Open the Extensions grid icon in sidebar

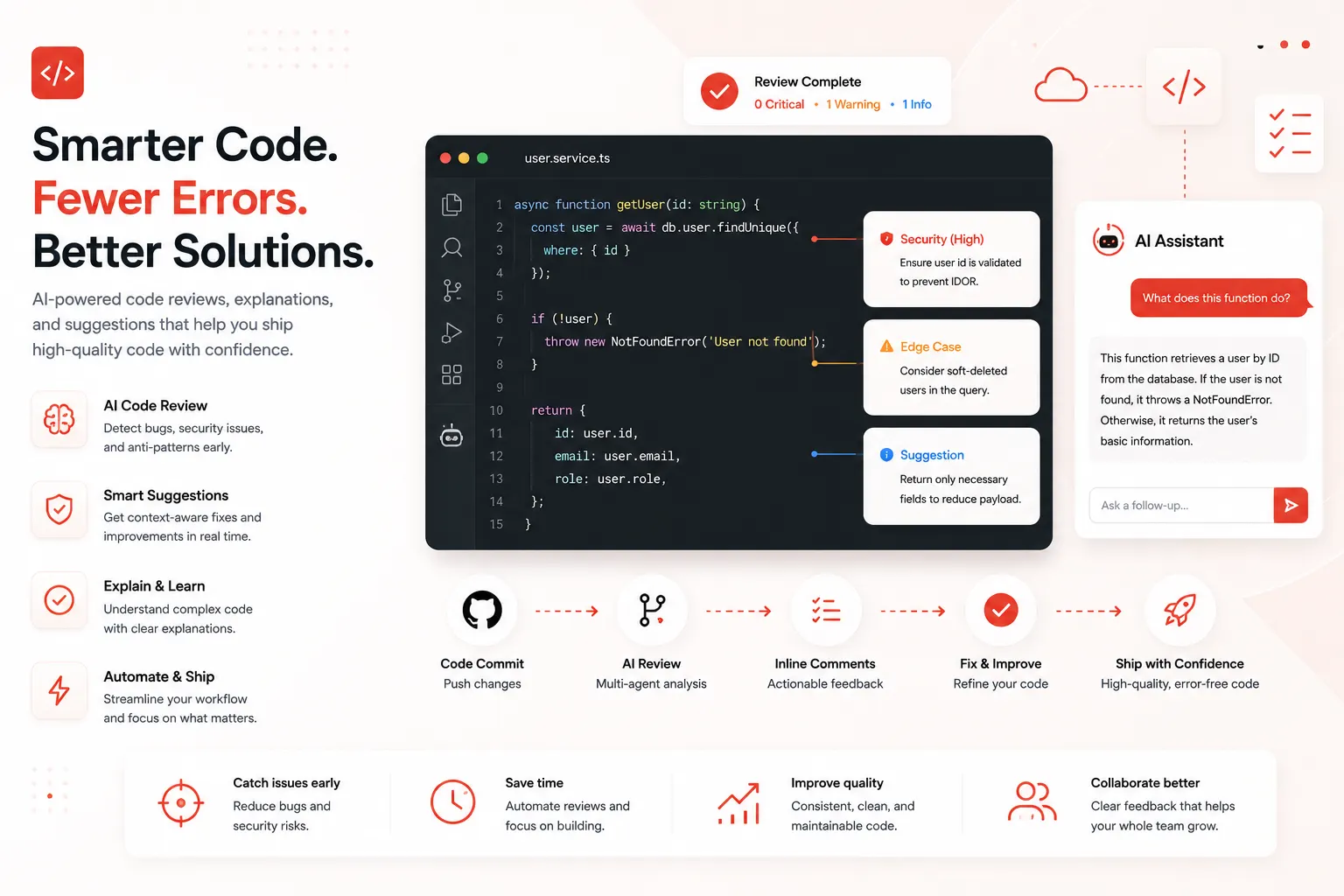click(x=451, y=374)
